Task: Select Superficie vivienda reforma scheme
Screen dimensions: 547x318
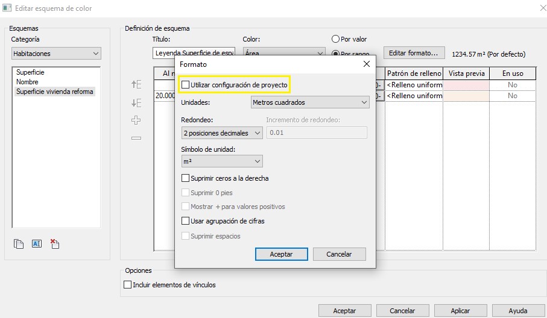Action: click(x=54, y=92)
